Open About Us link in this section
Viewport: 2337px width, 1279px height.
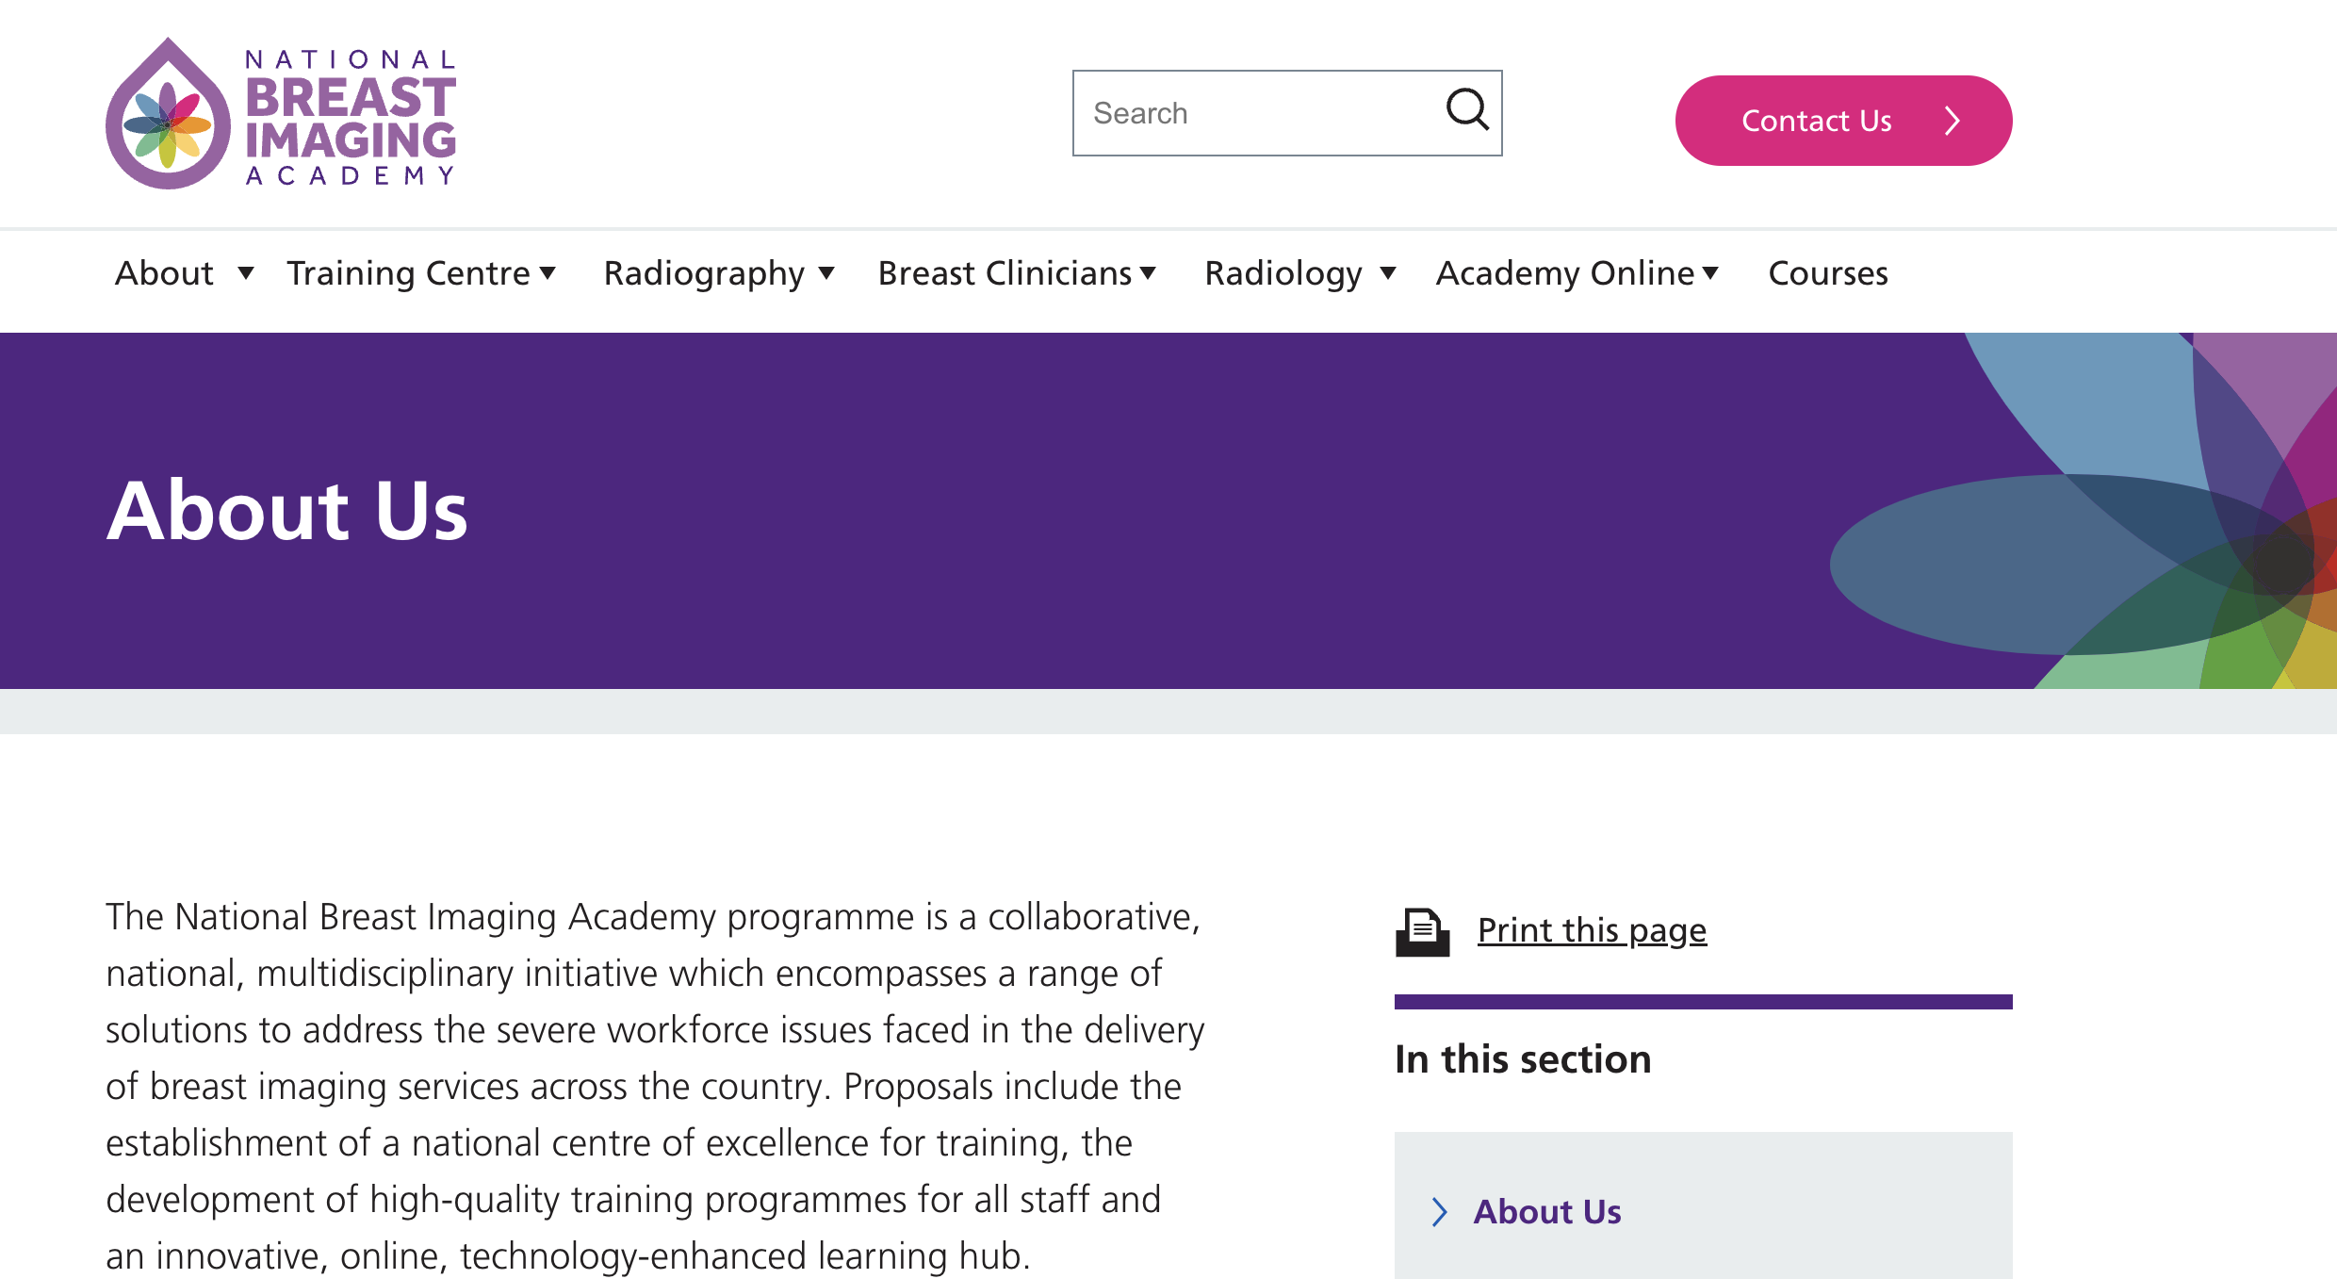coord(1546,1211)
